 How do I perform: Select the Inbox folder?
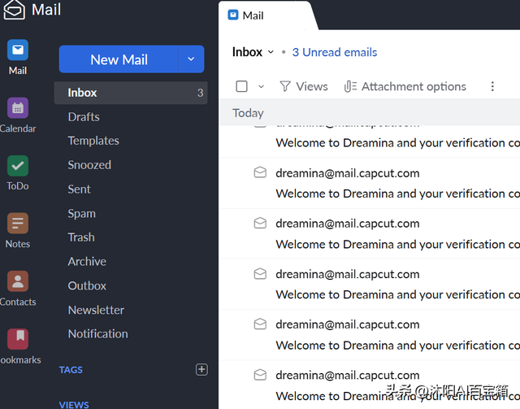coord(131,93)
